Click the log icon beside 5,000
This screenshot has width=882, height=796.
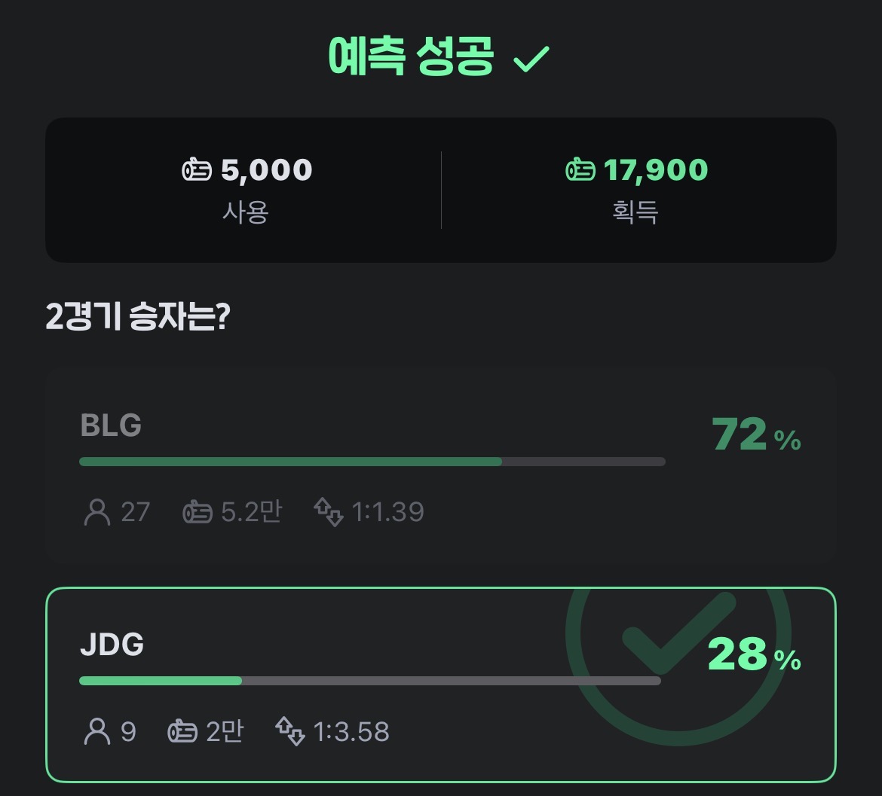(198, 171)
